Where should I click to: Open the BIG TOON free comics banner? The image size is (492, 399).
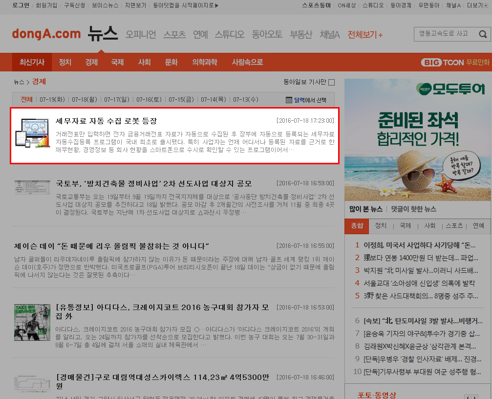(x=455, y=62)
